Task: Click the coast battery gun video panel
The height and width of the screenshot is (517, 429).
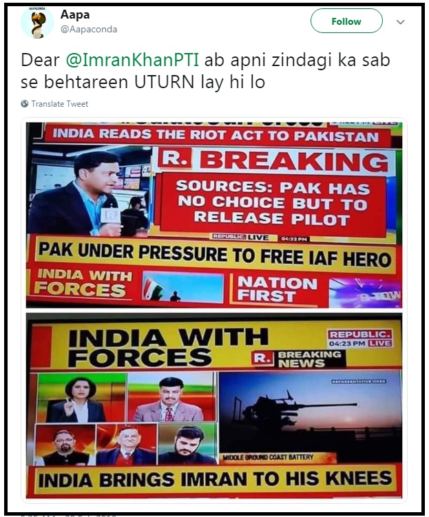Action: coord(311,418)
